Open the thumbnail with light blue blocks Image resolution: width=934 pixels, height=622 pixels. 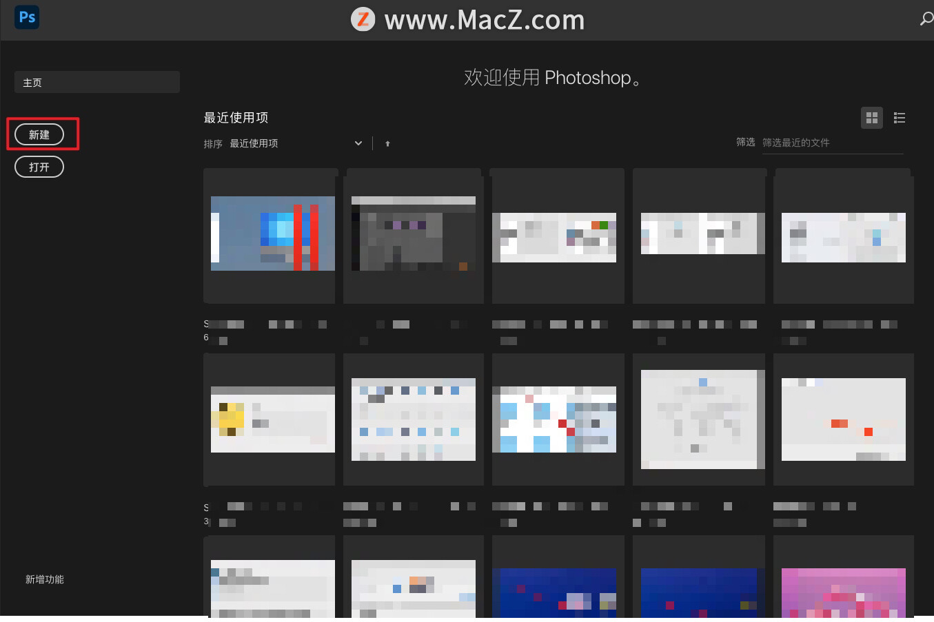[554, 419]
